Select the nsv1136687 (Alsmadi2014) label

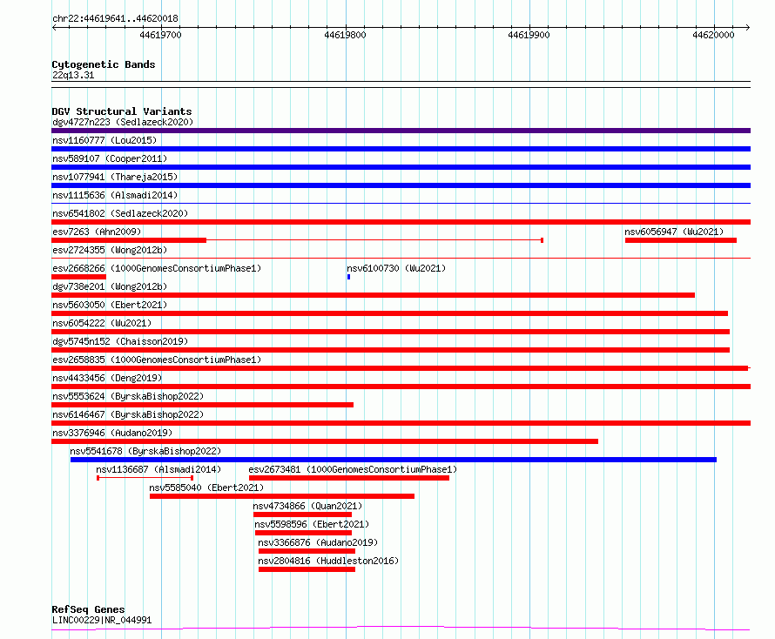(x=158, y=469)
